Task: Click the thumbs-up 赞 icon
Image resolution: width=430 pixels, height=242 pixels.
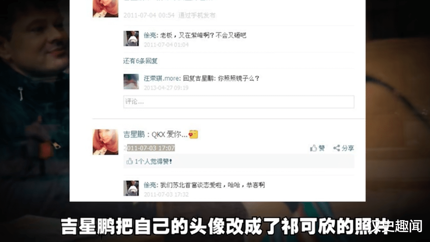Action: tap(314, 148)
